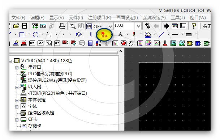The image size is (220, 140).
Task: Click the SIM simulation icon
Action: (x=43, y=26)
